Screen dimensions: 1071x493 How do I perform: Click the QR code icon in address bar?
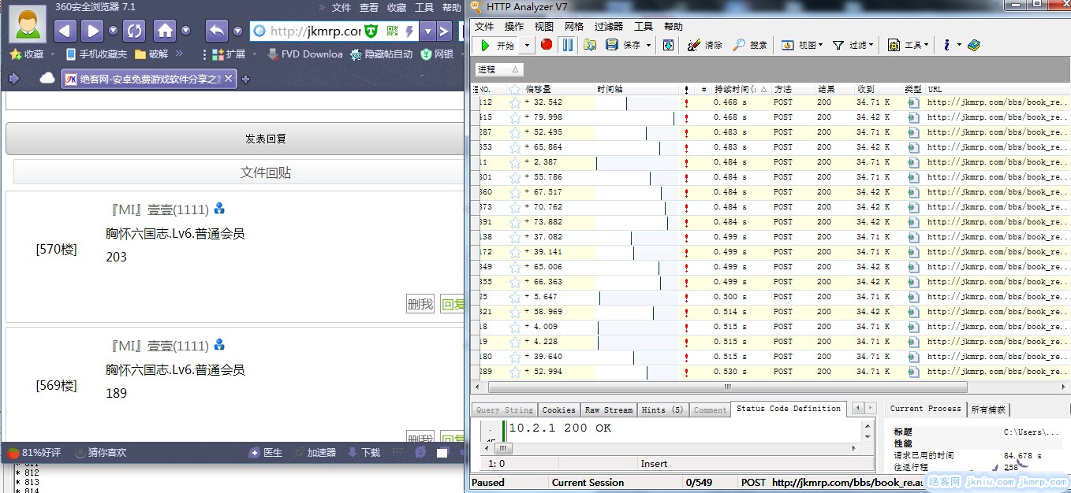pyautogui.click(x=392, y=31)
